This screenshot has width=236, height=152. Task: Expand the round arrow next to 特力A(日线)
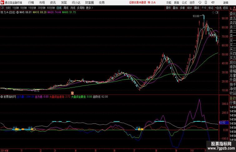click(17, 12)
